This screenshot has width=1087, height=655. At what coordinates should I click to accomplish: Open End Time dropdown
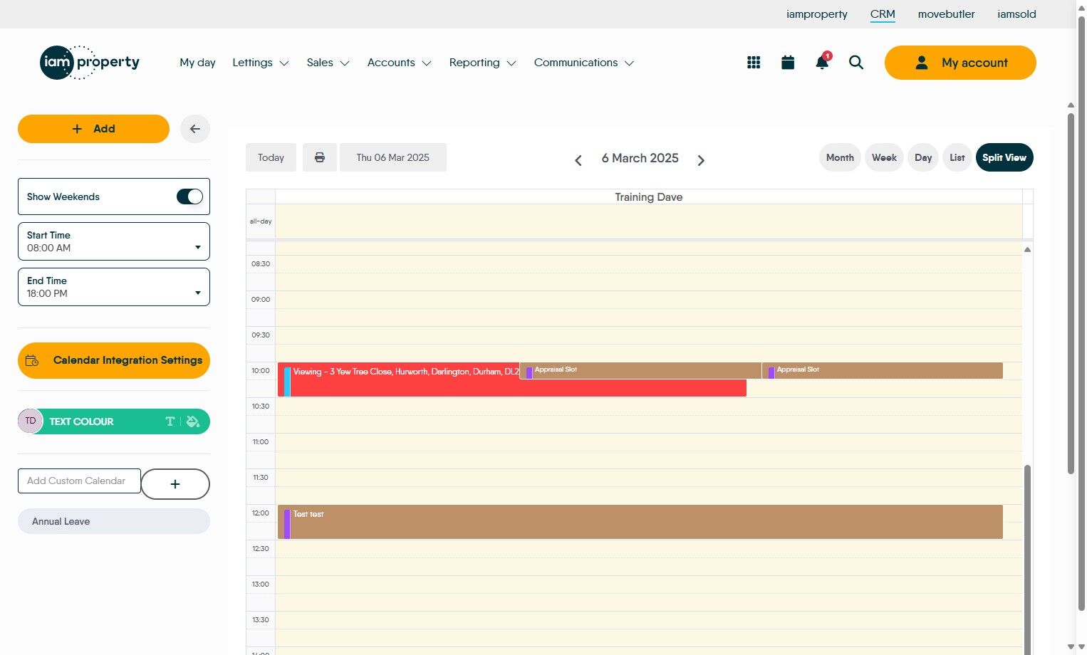[114, 287]
